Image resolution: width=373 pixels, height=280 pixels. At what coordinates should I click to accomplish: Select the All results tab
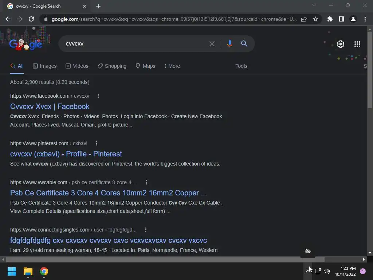point(17,66)
